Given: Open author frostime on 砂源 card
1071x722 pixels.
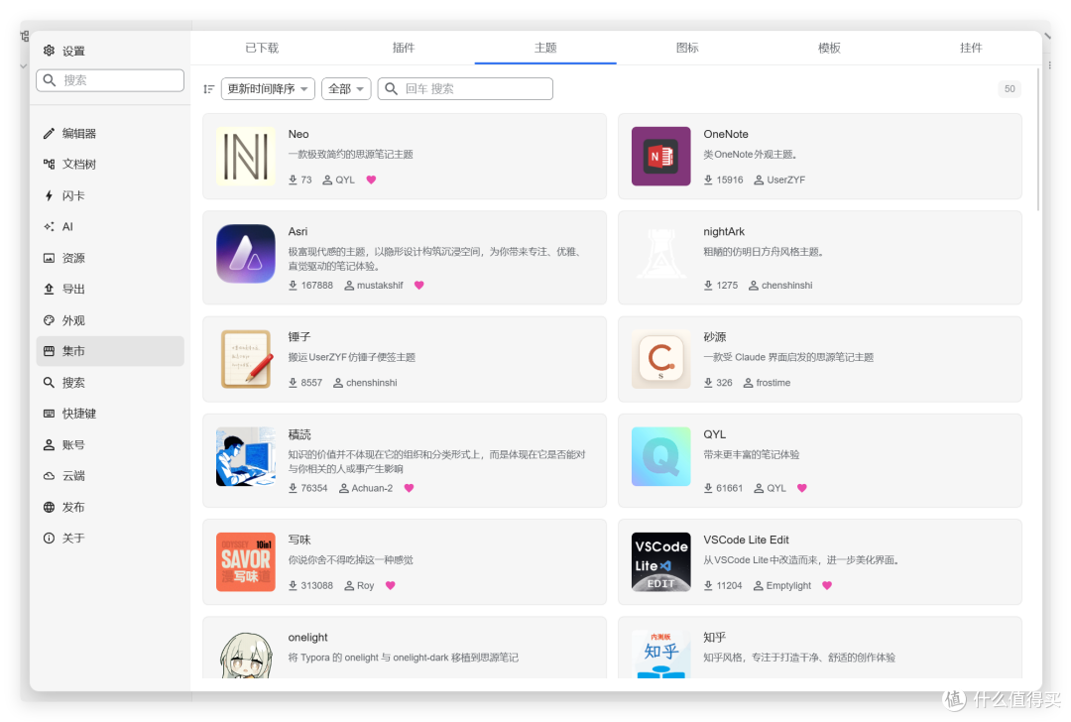Looking at the screenshot, I should [767, 383].
